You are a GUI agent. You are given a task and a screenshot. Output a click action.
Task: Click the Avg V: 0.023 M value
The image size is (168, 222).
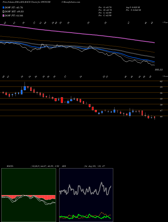[x=133, y=7]
